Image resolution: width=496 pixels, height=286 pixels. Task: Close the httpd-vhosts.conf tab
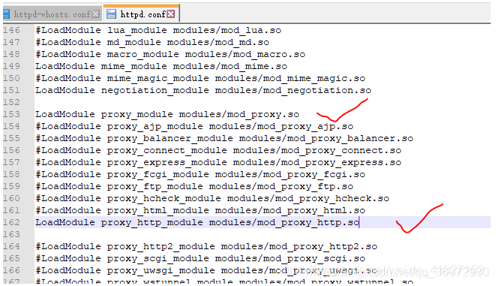(x=96, y=14)
